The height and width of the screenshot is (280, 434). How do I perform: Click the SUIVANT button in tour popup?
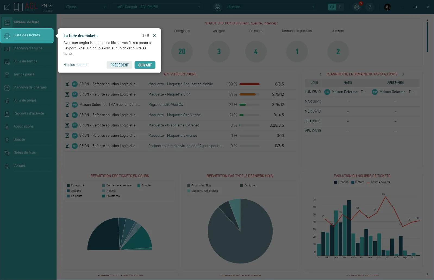tap(145, 65)
